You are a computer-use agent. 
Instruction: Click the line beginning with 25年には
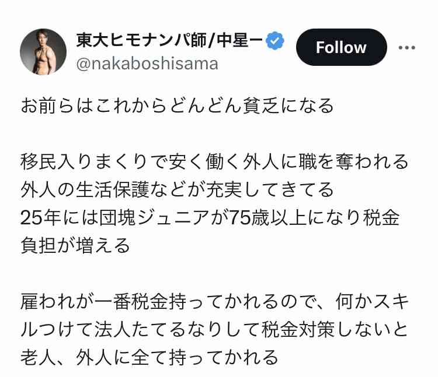210,218
